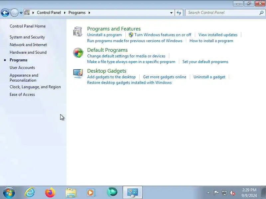Click Restore desktop gadgets installed with Windows
Screen dimensions: 266x199
coord(129,83)
